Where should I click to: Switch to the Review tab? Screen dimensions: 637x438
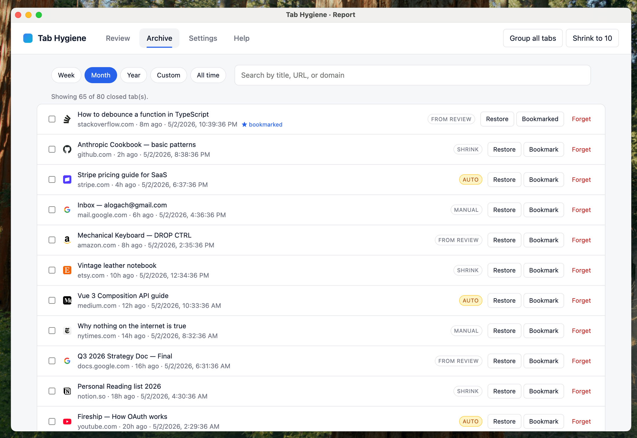pyautogui.click(x=118, y=38)
